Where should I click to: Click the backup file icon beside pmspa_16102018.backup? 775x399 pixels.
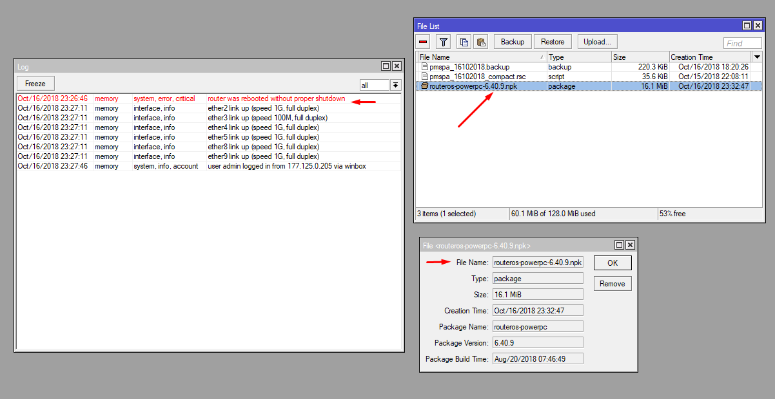click(x=424, y=67)
